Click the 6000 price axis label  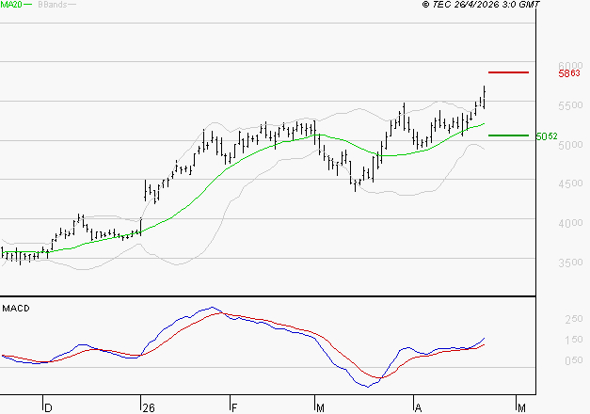570,66
